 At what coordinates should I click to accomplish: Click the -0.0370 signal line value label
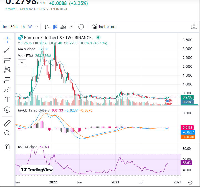pos(188,137)
